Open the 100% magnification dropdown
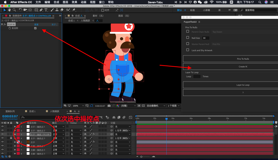The image size is (278, 160). (78, 106)
